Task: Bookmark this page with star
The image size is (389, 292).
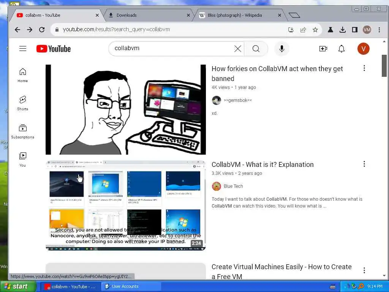Action: click(x=315, y=30)
